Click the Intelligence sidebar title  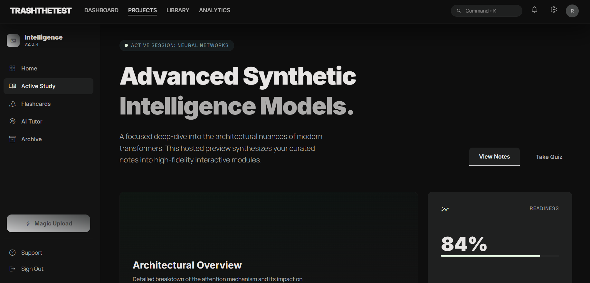[x=43, y=37]
